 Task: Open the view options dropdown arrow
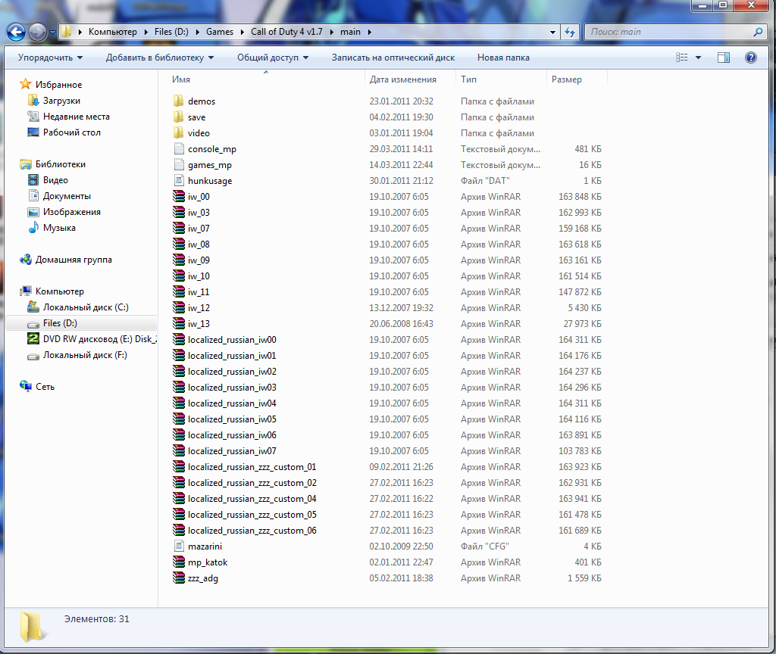click(x=698, y=58)
